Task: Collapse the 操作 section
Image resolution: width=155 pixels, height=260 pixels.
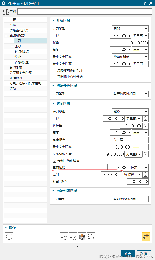Action: coord(6,228)
